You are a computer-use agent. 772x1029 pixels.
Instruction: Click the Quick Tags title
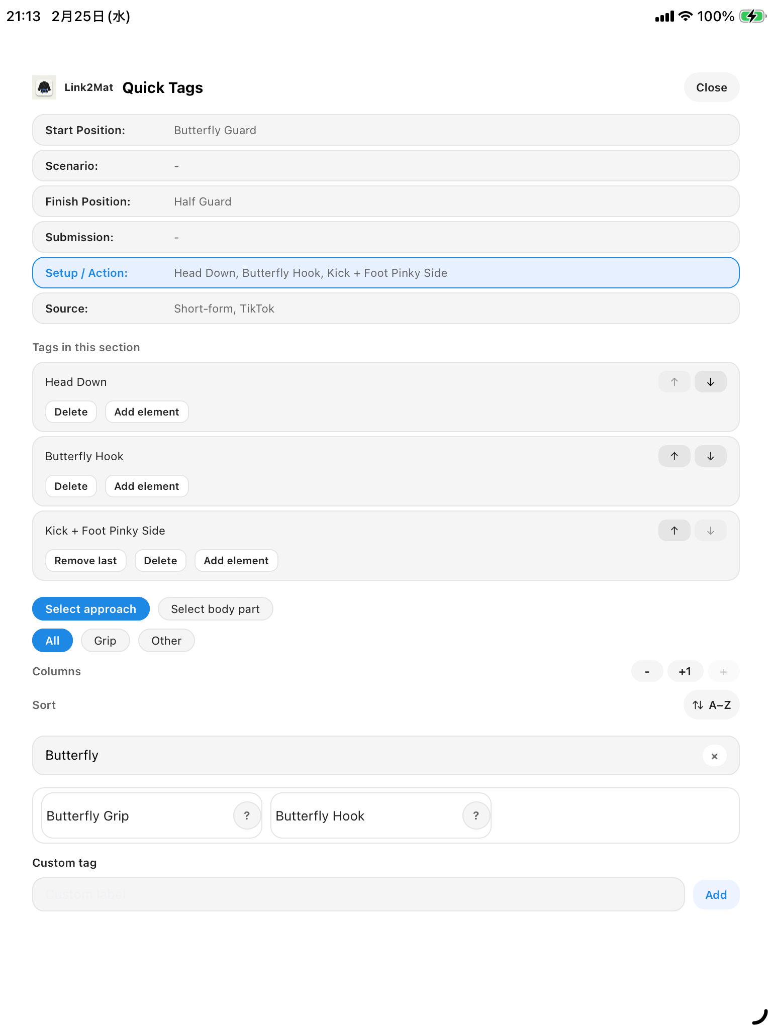(162, 88)
